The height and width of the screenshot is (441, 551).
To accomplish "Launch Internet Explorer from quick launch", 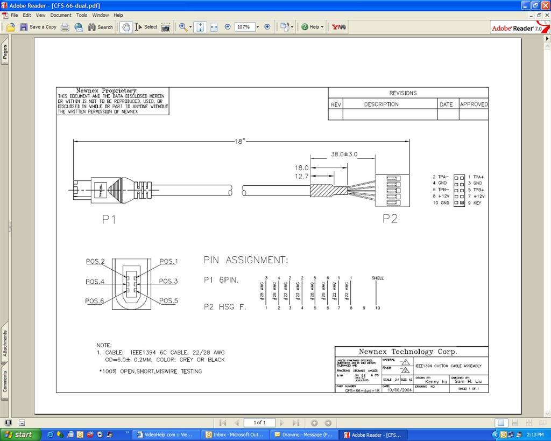I will [x=50, y=435].
